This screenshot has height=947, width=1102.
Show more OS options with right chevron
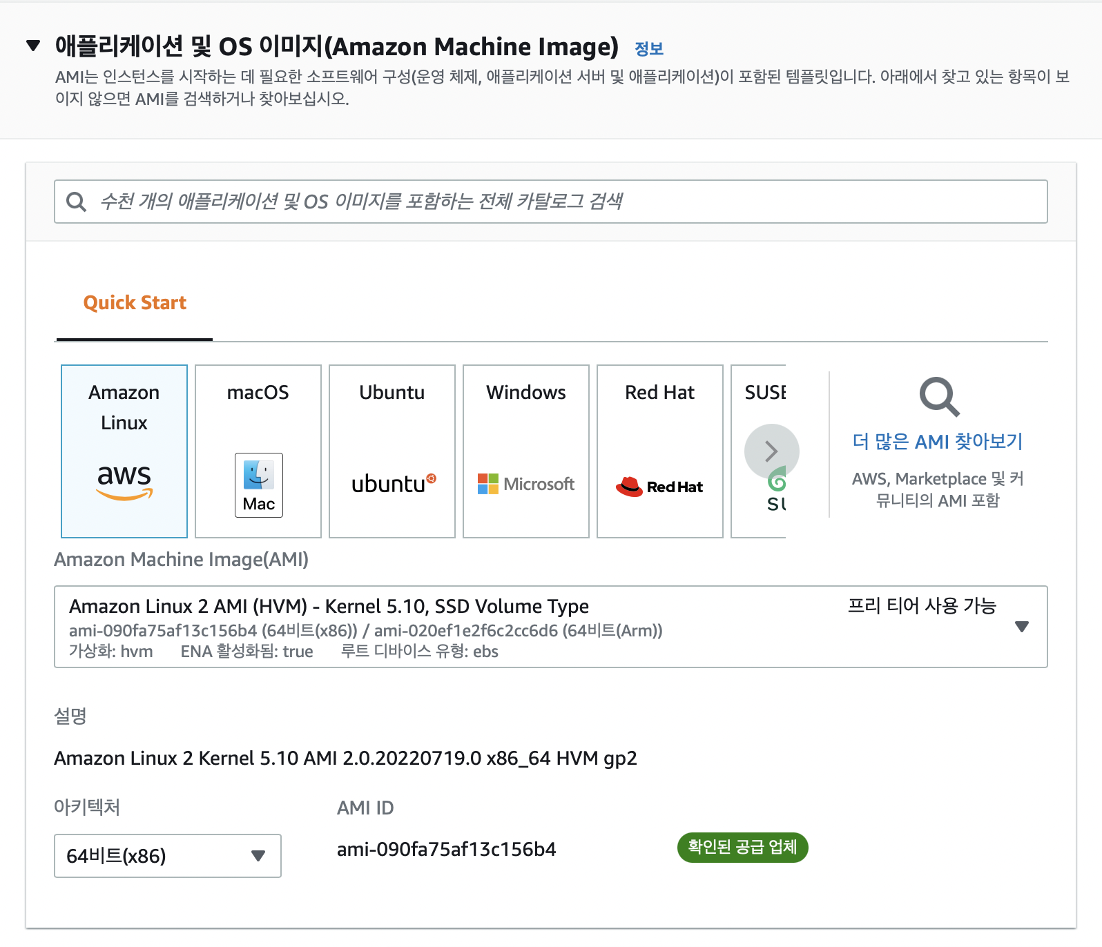pyautogui.click(x=772, y=451)
